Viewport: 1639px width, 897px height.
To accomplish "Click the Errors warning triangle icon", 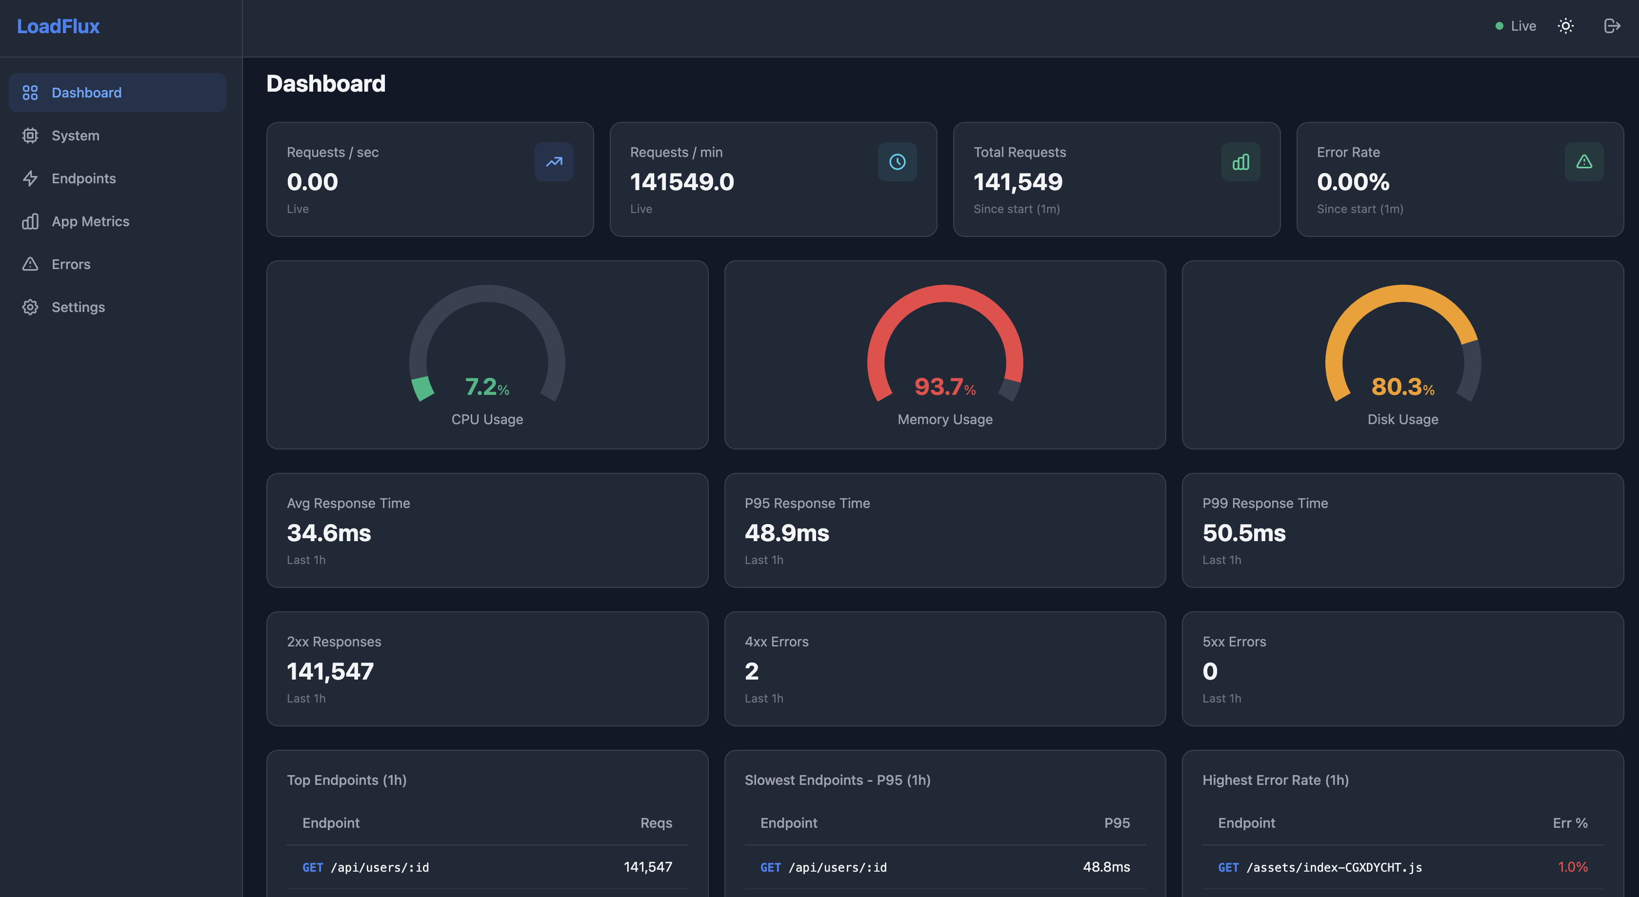I will tap(30, 264).
